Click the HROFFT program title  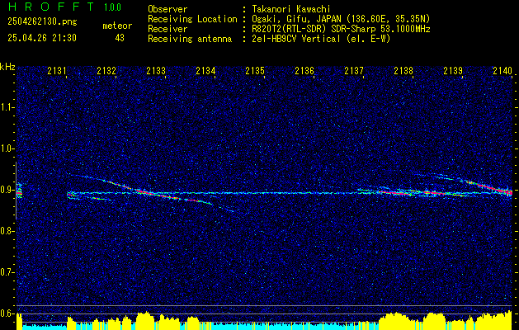coord(52,7)
